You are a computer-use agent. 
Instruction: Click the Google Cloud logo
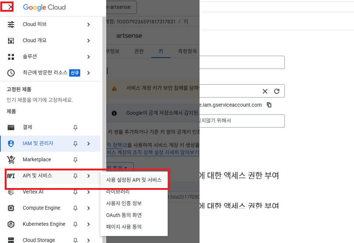pos(44,7)
